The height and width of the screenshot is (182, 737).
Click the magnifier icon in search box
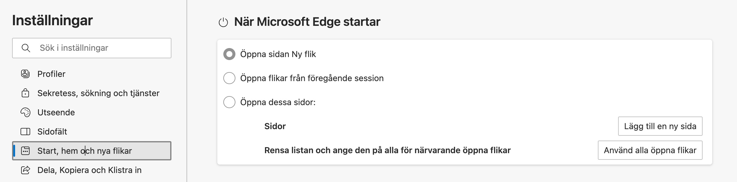pyautogui.click(x=26, y=48)
